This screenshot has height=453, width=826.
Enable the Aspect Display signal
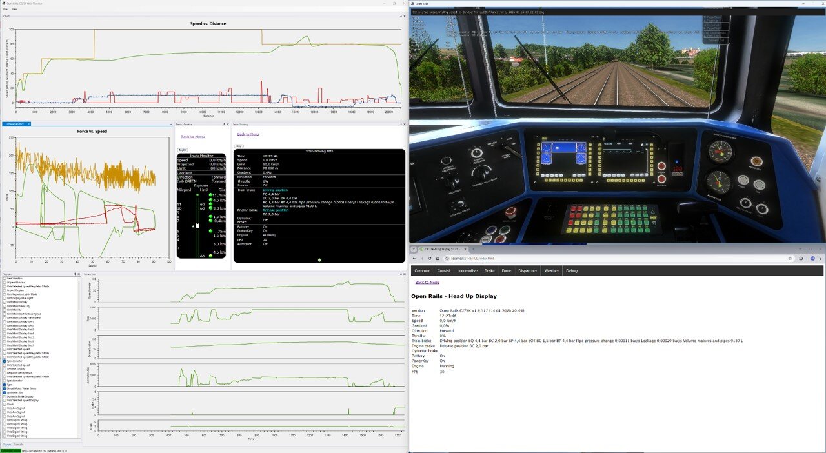click(x=5, y=290)
